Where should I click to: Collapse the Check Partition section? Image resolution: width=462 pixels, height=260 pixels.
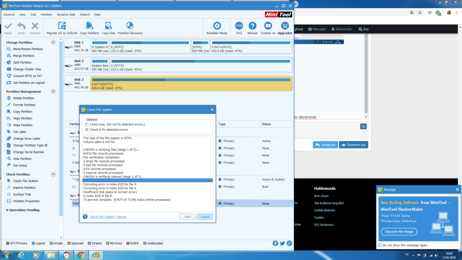point(53,174)
